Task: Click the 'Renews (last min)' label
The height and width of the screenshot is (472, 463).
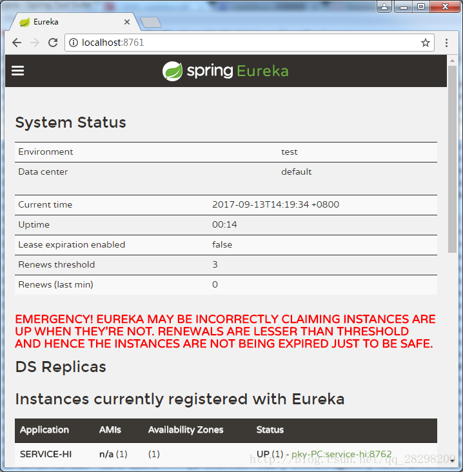Action: [x=55, y=284]
